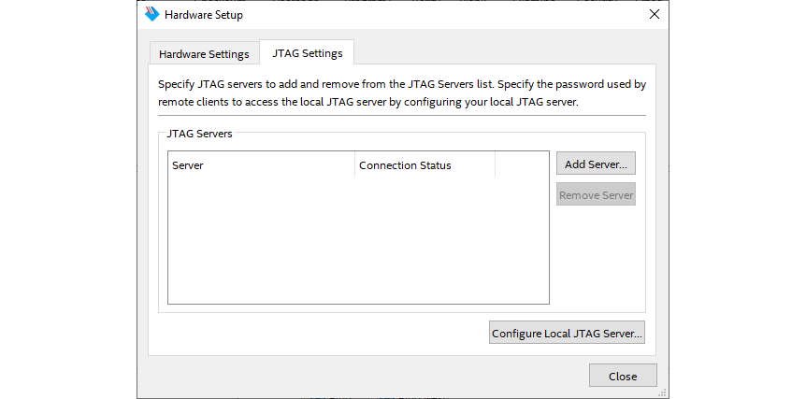
Task: Close the Hardware Setup window with X
Action: (655, 15)
